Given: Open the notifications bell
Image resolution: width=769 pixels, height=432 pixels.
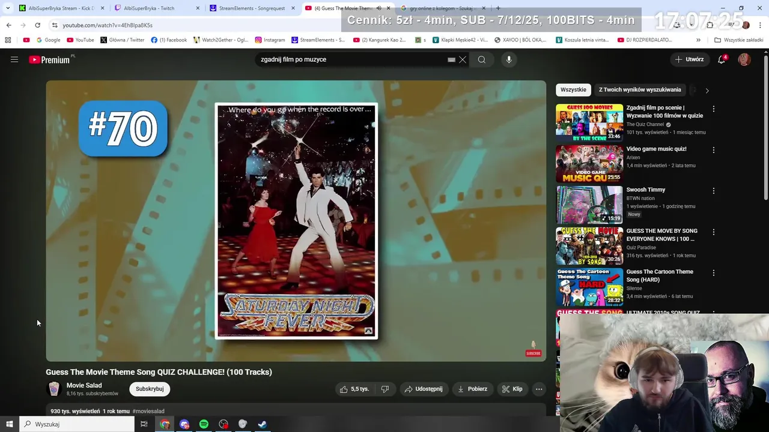Looking at the screenshot, I should pos(722,59).
